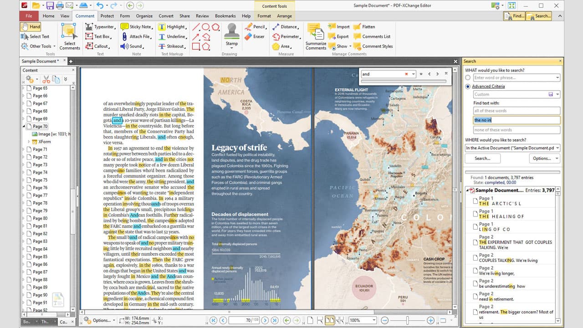Select the Hand tool
This screenshot has width=583, height=328.
click(x=31, y=26)
